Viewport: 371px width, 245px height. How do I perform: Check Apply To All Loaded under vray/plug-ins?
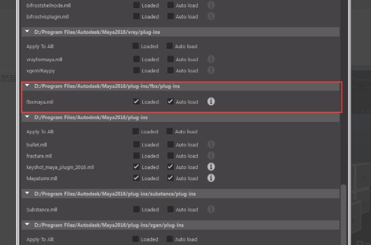click(x=135, y=46)
